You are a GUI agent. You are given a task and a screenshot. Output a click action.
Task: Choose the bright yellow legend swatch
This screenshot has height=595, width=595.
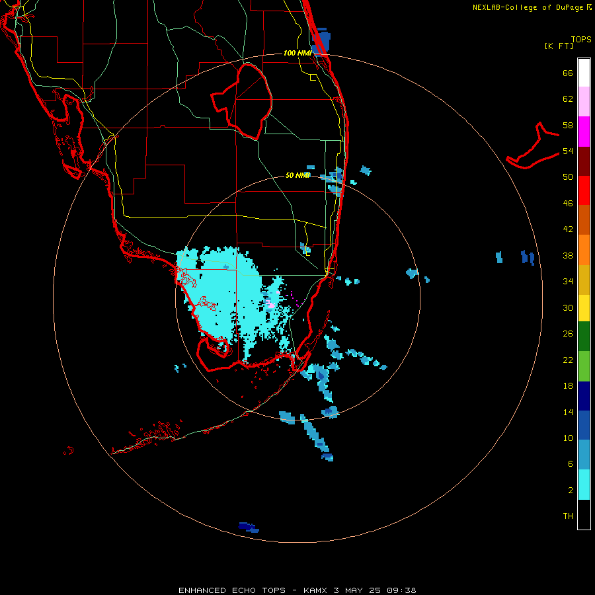(584, 307)
